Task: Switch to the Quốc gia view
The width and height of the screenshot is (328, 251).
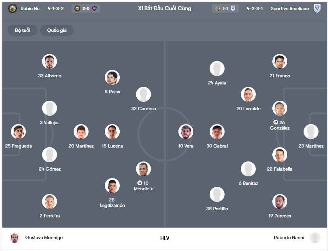Action: coord(56,30)
